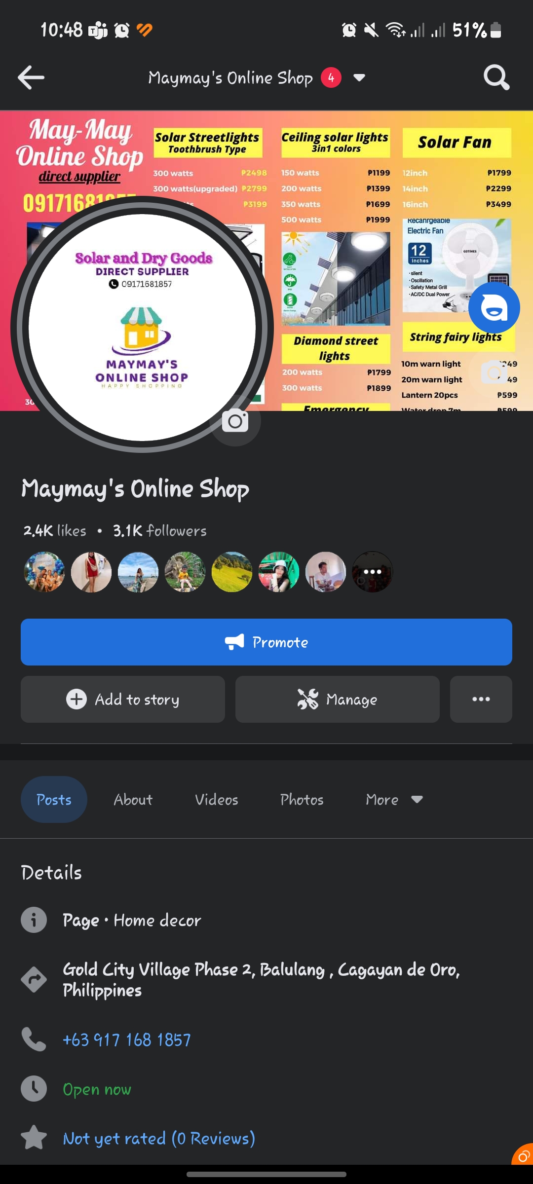Screen dimensions: 533x1184
Task: Tap Page · Home decor detail
Action: coord(132,920)
